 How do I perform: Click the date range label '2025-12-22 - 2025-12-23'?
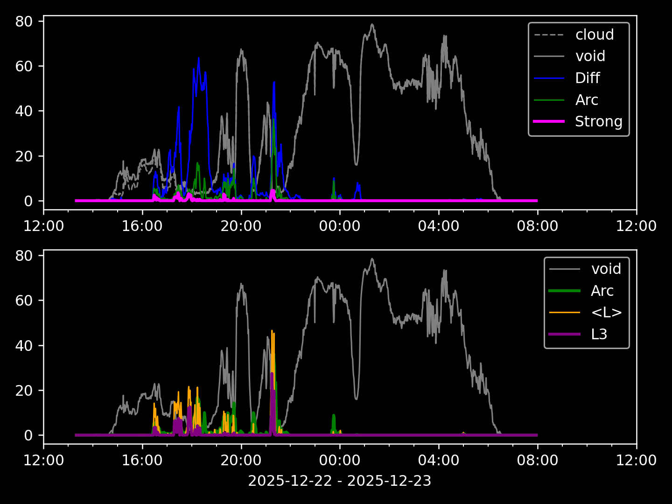pos(339,481)
